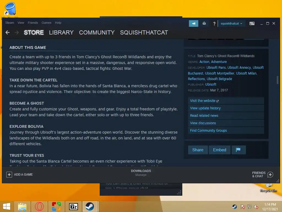The image size is (282, 212).
Task: Click the store page vertical scrollbar thumb
Action: [x=278, y=80]
